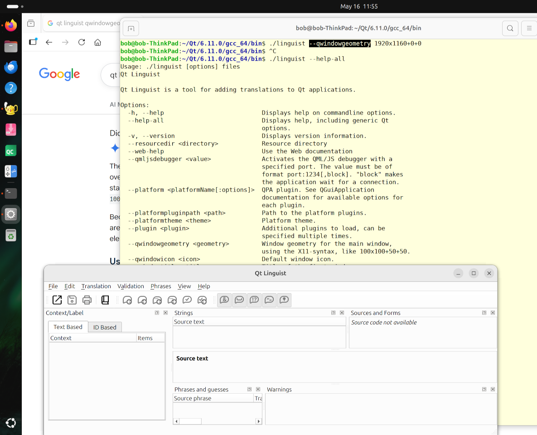Toggle place marker matches validation check
The width and height of the screenshot is (537, 435).
click(284, 300)
